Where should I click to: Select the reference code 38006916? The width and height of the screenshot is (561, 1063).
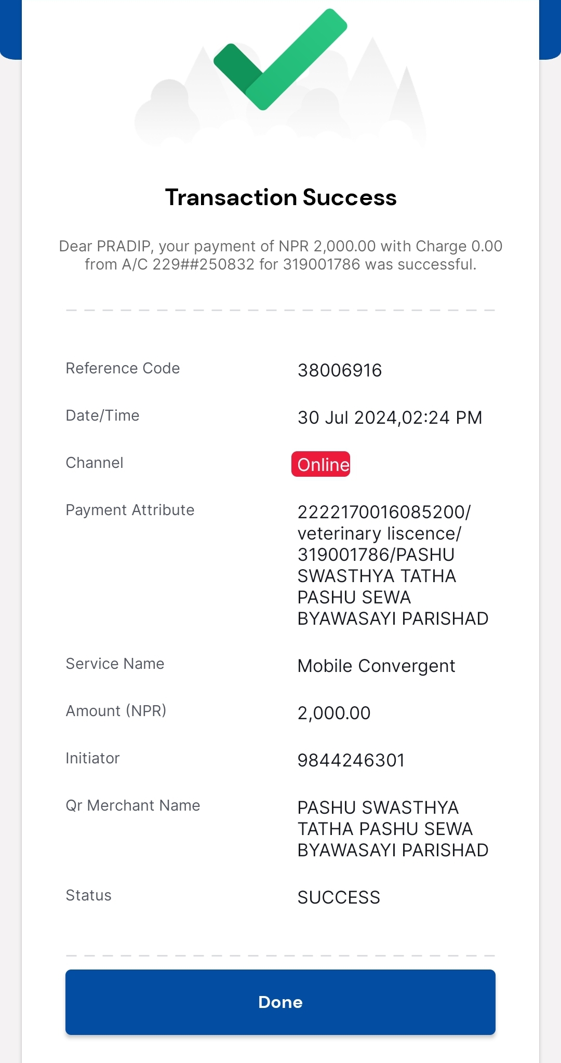click(x=340, y=370)
